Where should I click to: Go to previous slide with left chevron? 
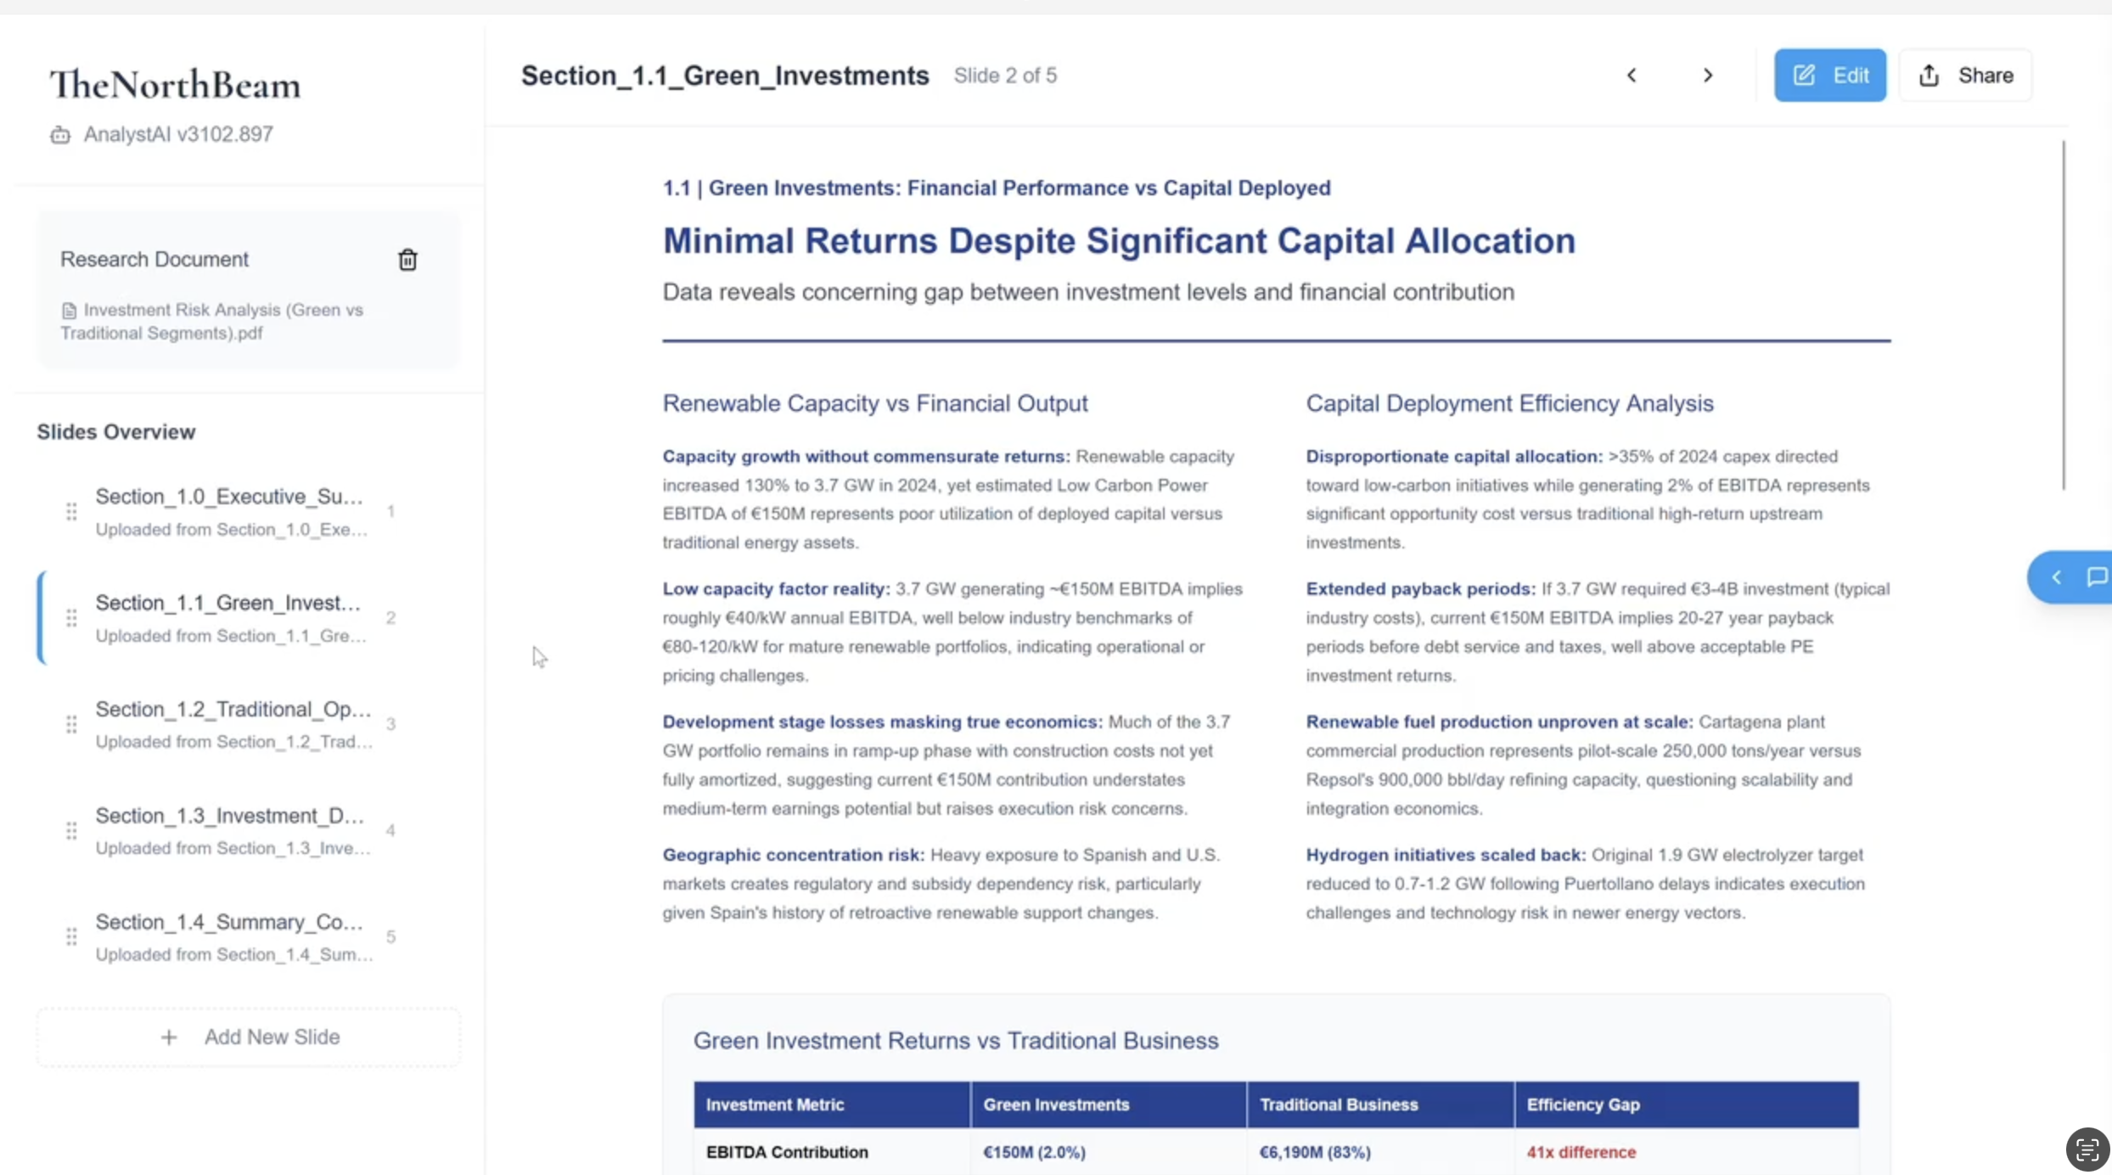(1632, 76)
